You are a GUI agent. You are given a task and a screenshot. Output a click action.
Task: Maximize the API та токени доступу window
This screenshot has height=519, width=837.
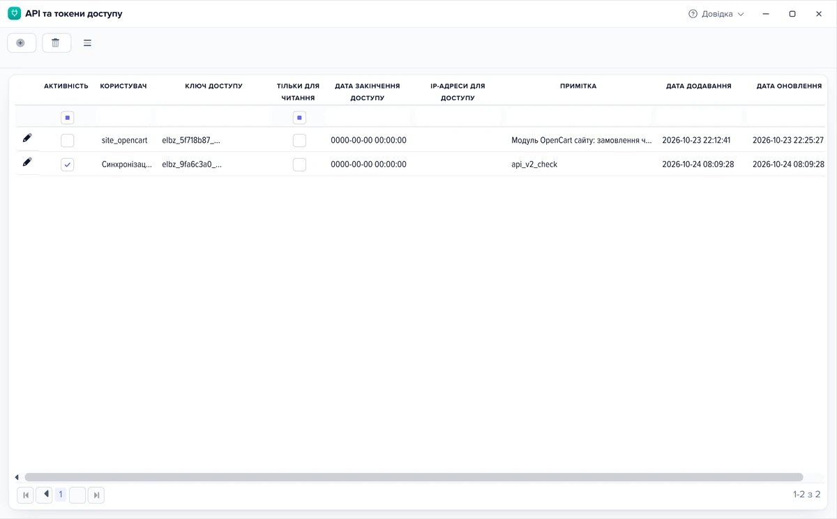[x=792, y=14]
